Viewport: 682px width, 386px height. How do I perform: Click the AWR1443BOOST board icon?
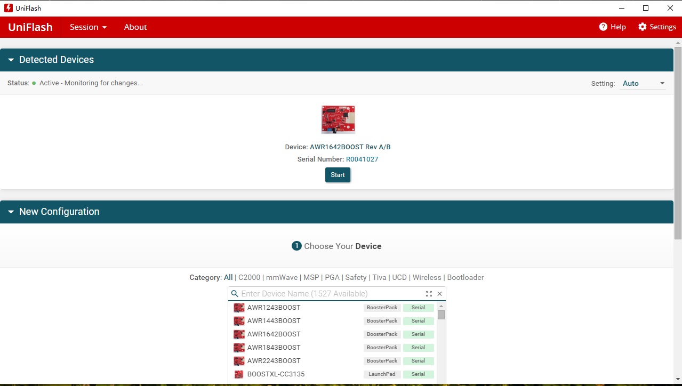(x=239, y=321)
